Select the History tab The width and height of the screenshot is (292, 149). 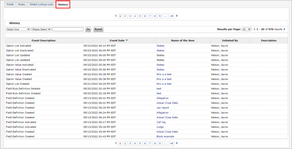pos(63,4)
